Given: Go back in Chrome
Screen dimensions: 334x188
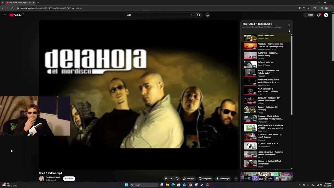Looking at the screenshot, I should pyautogui.click(x=3, y=8).
